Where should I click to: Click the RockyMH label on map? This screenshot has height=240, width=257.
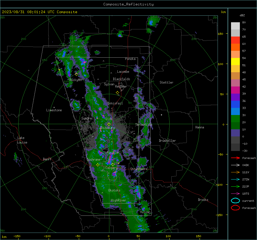pyautogui.click(x=75, y=80)
